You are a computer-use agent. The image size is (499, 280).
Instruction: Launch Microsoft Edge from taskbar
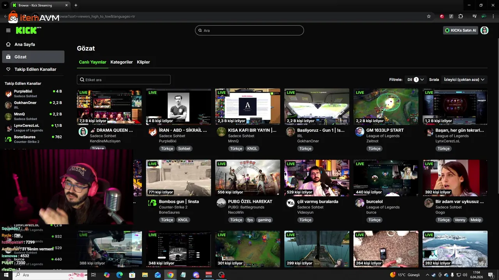(119, 275)
